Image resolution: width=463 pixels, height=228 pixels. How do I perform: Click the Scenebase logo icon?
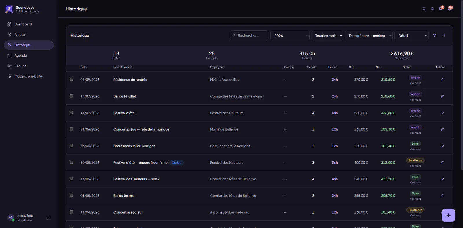tap(9, 9)
